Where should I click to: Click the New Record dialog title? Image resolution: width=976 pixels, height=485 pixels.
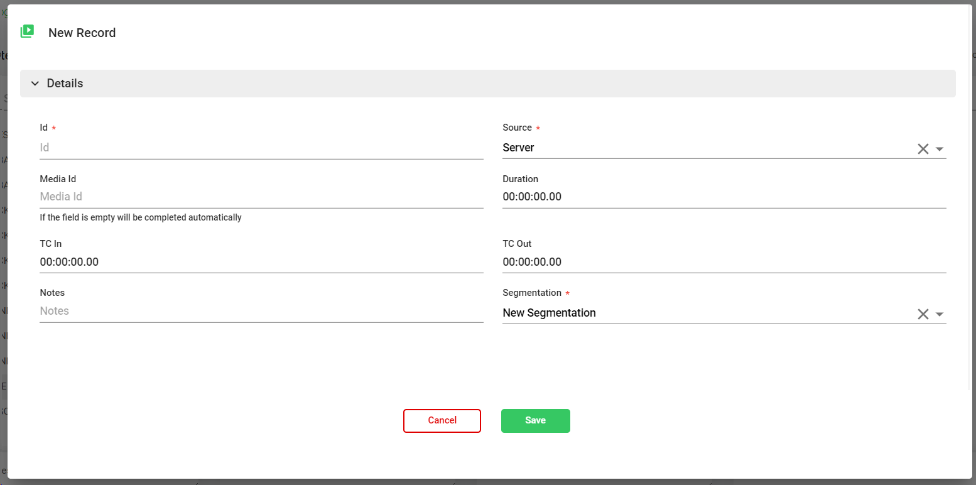82,33
